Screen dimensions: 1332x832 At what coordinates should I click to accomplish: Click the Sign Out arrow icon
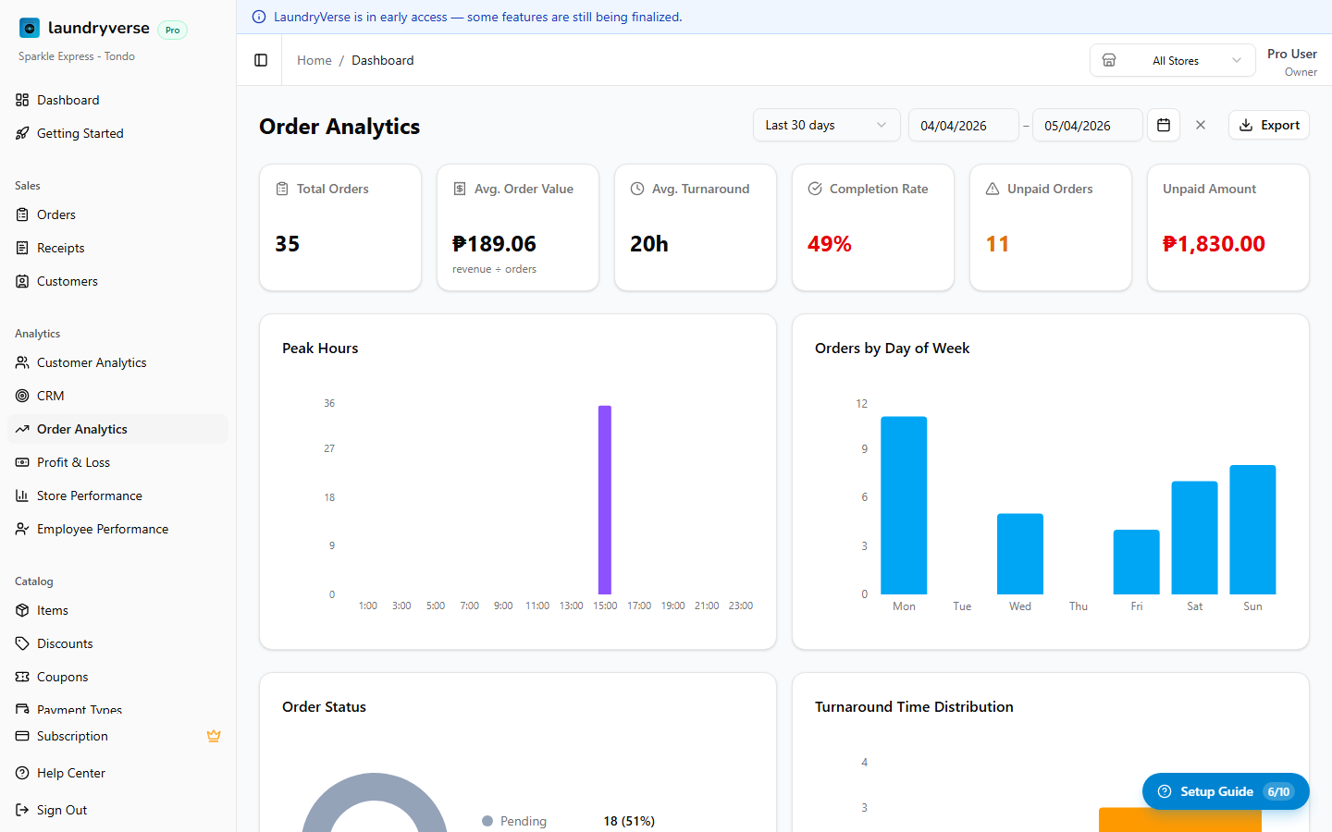coord(22,810)
